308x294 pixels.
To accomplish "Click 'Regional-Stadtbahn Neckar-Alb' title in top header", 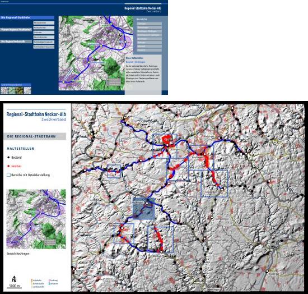I will pyautogui.click(x=143, y=8).
